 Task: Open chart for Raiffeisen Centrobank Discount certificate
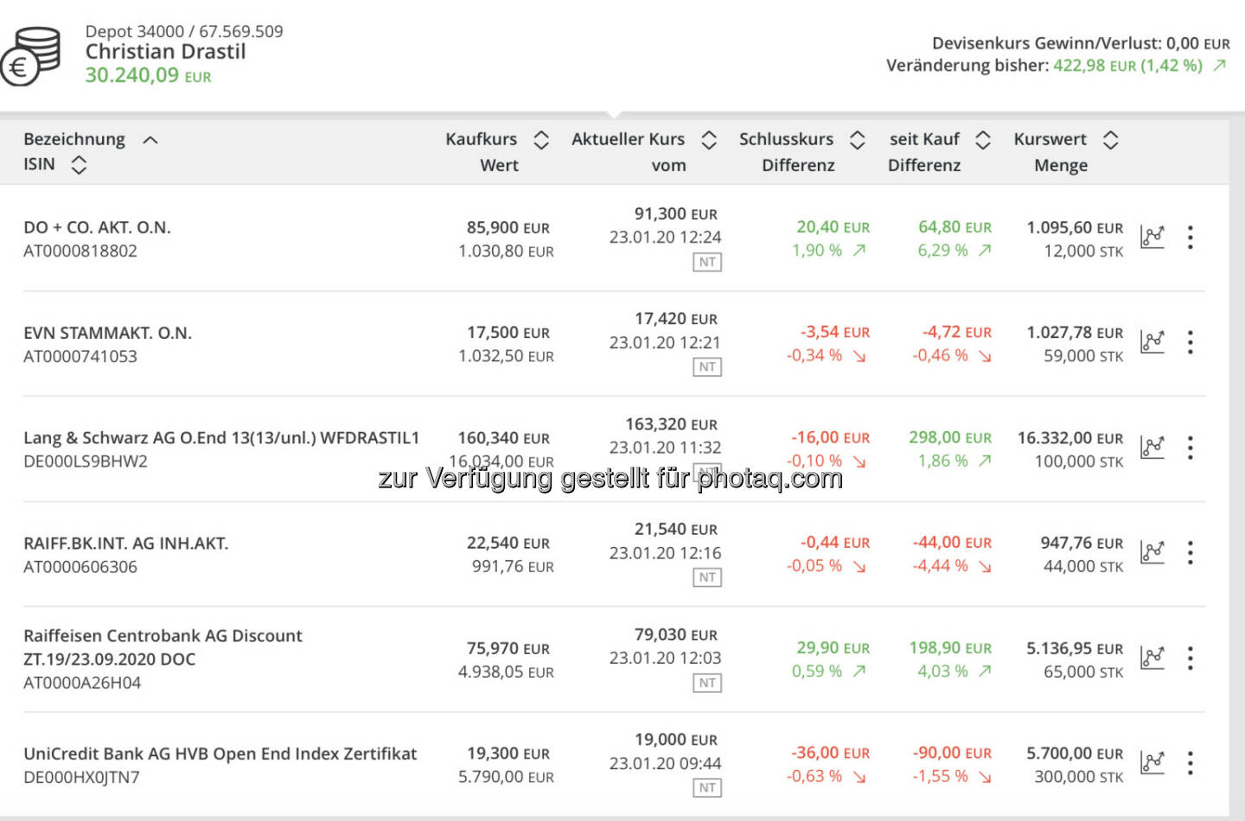[x=1152, y=658]
